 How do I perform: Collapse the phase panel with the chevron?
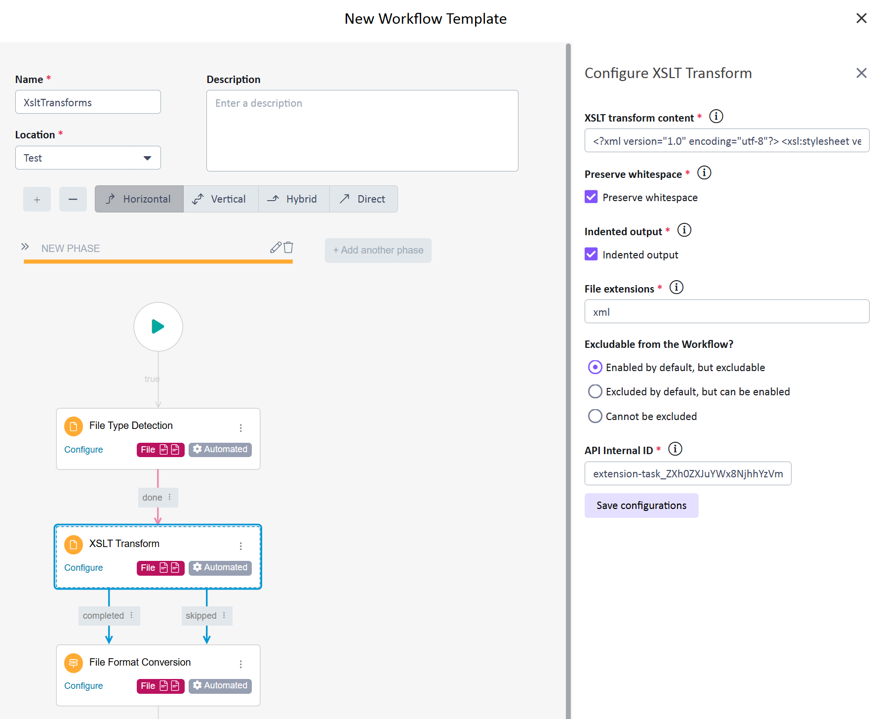[25, 247]
